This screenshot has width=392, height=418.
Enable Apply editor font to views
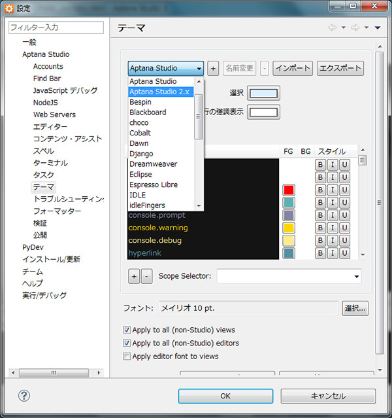(x=127, y=356)
